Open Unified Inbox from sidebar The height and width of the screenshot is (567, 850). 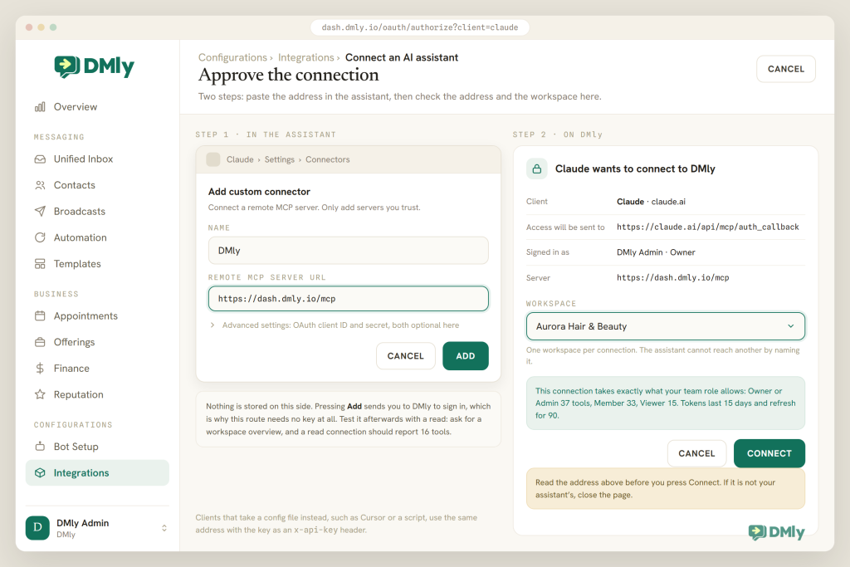coord(98,159)
